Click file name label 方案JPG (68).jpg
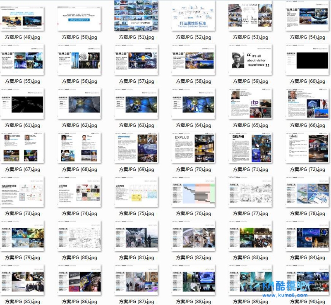The height and width of the screenshot is (305, 331). 79,169
